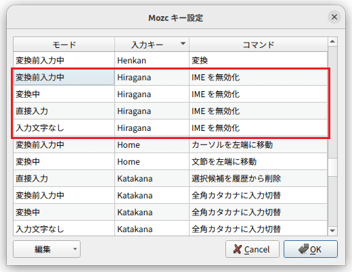Click the vertical scrollbar thumb

332,167
